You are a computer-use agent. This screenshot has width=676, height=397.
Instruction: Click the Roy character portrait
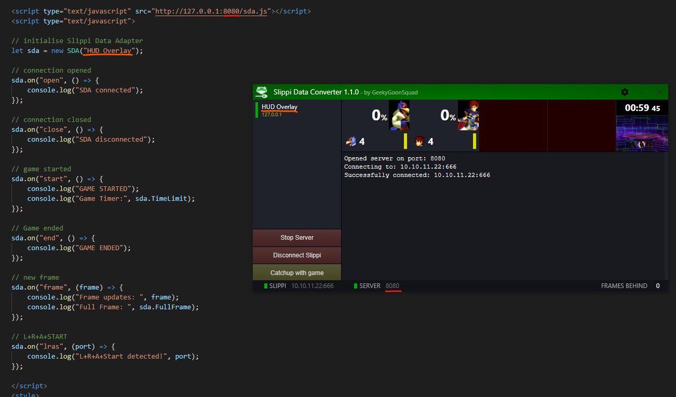[x=468, y=115]
